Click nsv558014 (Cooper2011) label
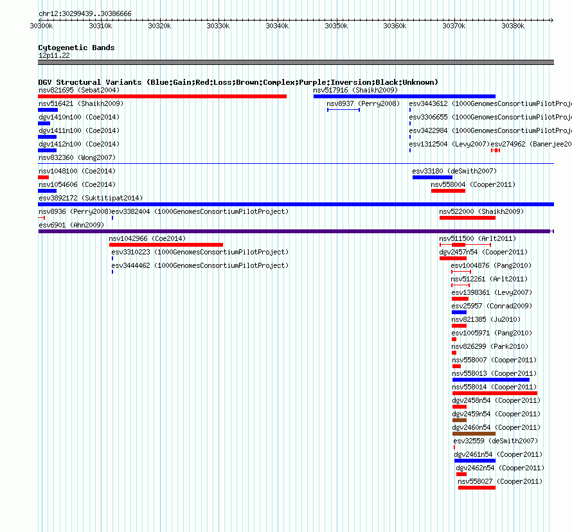This screenshot has width=572, height=532. click(494, 387)
